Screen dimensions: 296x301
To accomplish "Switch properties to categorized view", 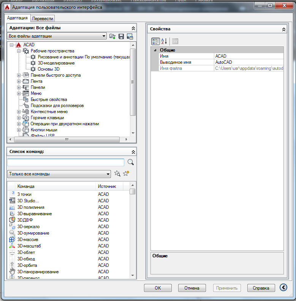I will [x=155, y=41].
